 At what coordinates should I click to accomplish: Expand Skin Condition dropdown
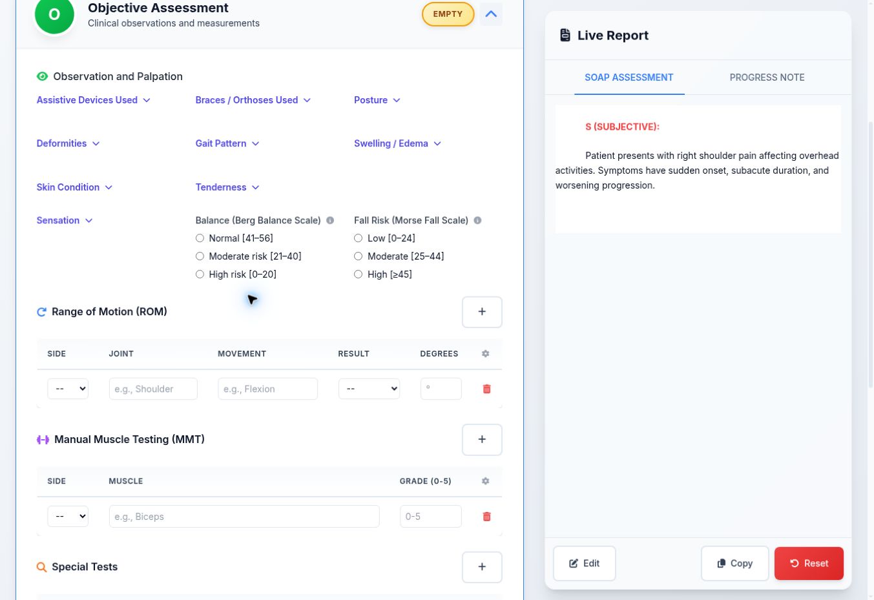click(75, 187)
